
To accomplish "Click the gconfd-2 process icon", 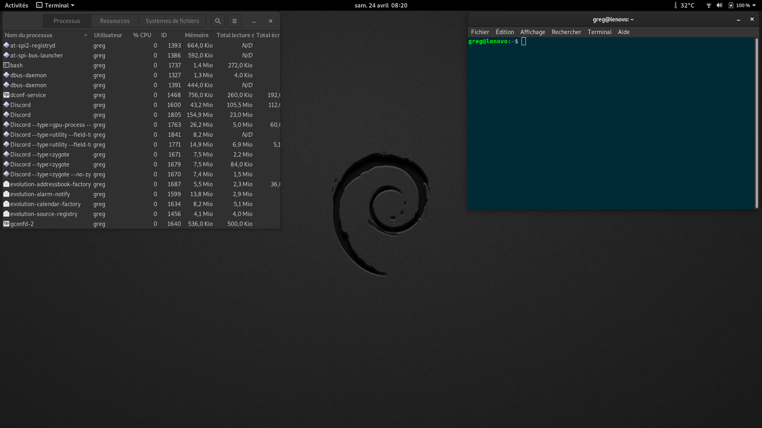I will coord(6,224).
